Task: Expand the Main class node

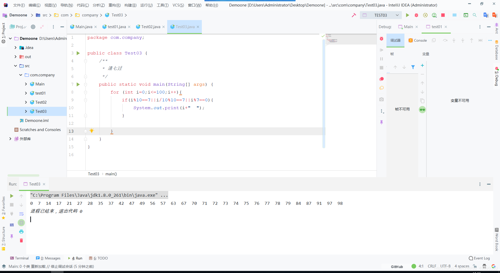Action: tap(26, 84)
